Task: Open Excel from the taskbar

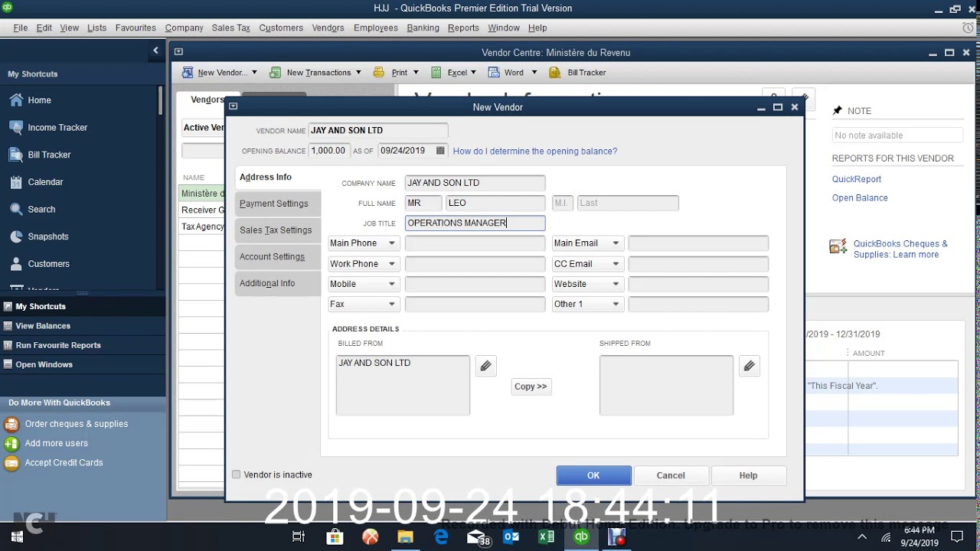Action: point(546,537)
